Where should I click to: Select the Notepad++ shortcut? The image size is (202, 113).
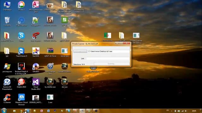pos(36,21)
